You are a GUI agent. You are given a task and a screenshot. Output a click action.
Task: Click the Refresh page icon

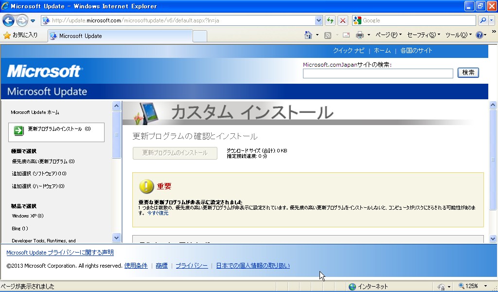(x=330, y=20)
